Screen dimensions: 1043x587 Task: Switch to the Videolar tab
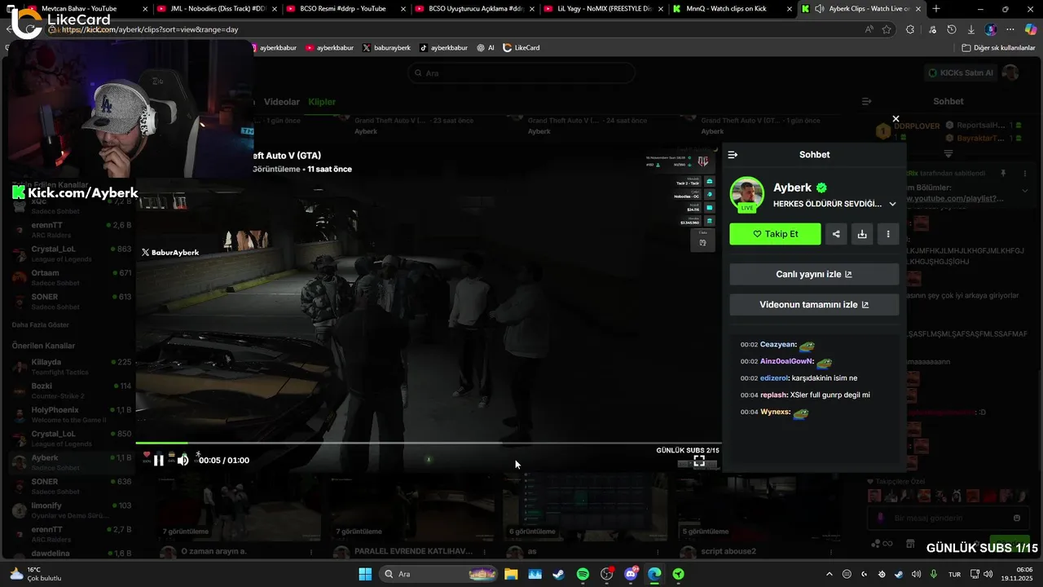click(282, 102)
